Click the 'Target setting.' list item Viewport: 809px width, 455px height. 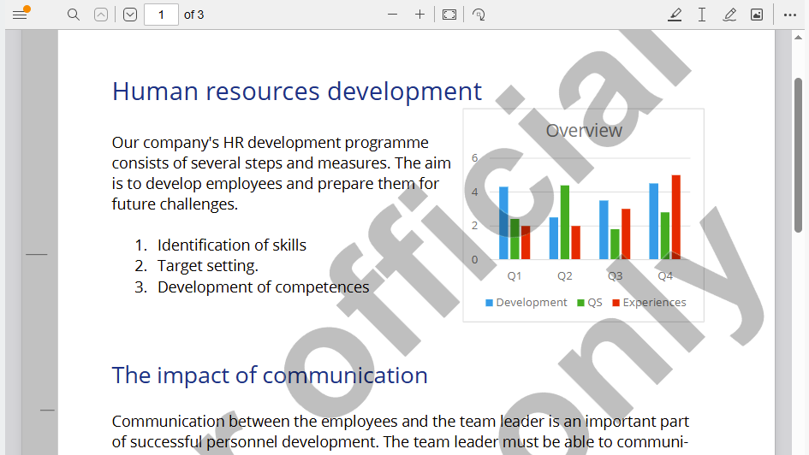pos(208,266)
